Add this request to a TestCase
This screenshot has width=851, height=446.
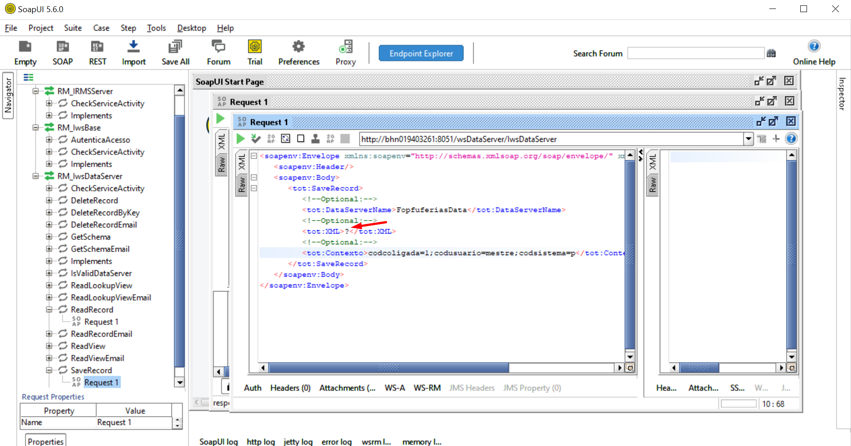256,139
